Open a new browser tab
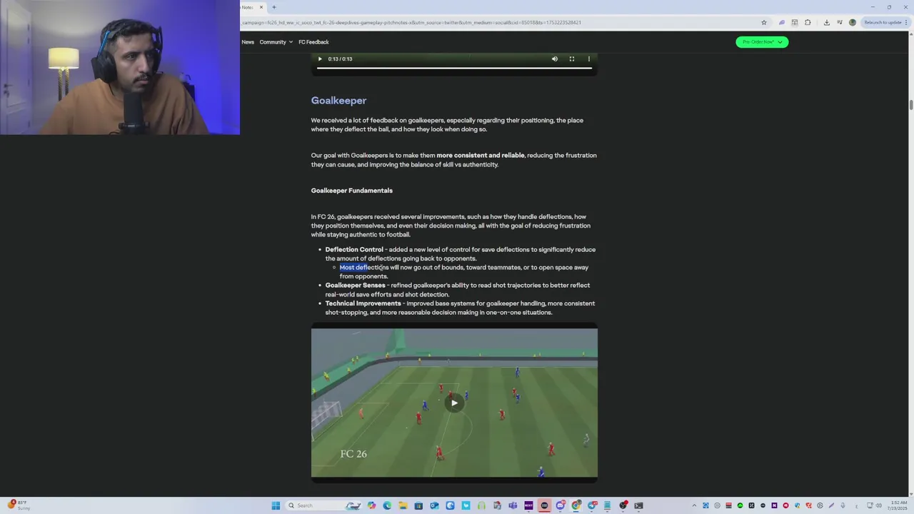This screenshot has width=914, height=514. point(273,7)
